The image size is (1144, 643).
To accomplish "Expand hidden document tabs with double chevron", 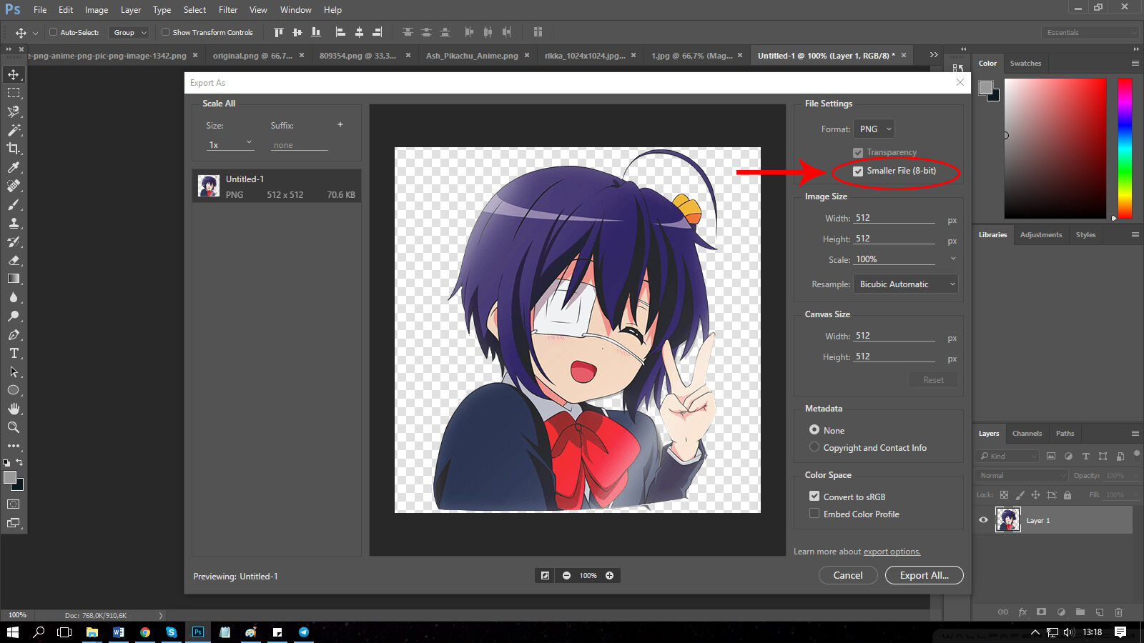I will [934, 55].
